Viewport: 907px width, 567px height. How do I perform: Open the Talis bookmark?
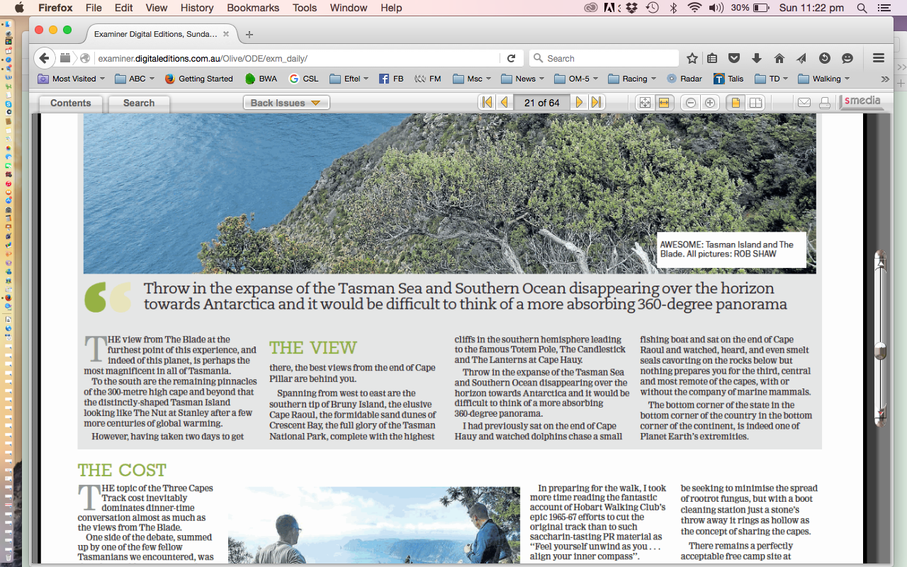(729, 79)
